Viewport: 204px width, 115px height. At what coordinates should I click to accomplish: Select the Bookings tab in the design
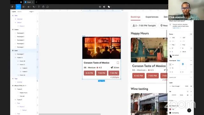(135, 17)
